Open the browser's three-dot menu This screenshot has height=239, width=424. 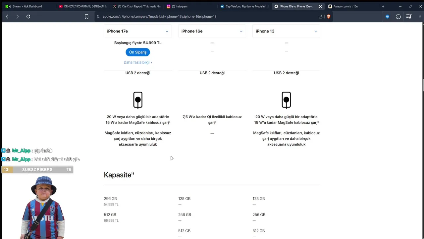(420, 17)
